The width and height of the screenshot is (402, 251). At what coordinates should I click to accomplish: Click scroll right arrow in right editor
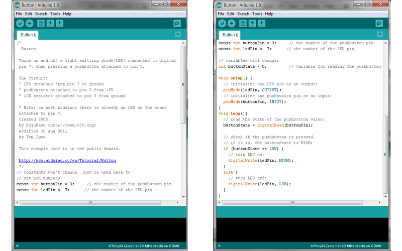pos(379,203)
